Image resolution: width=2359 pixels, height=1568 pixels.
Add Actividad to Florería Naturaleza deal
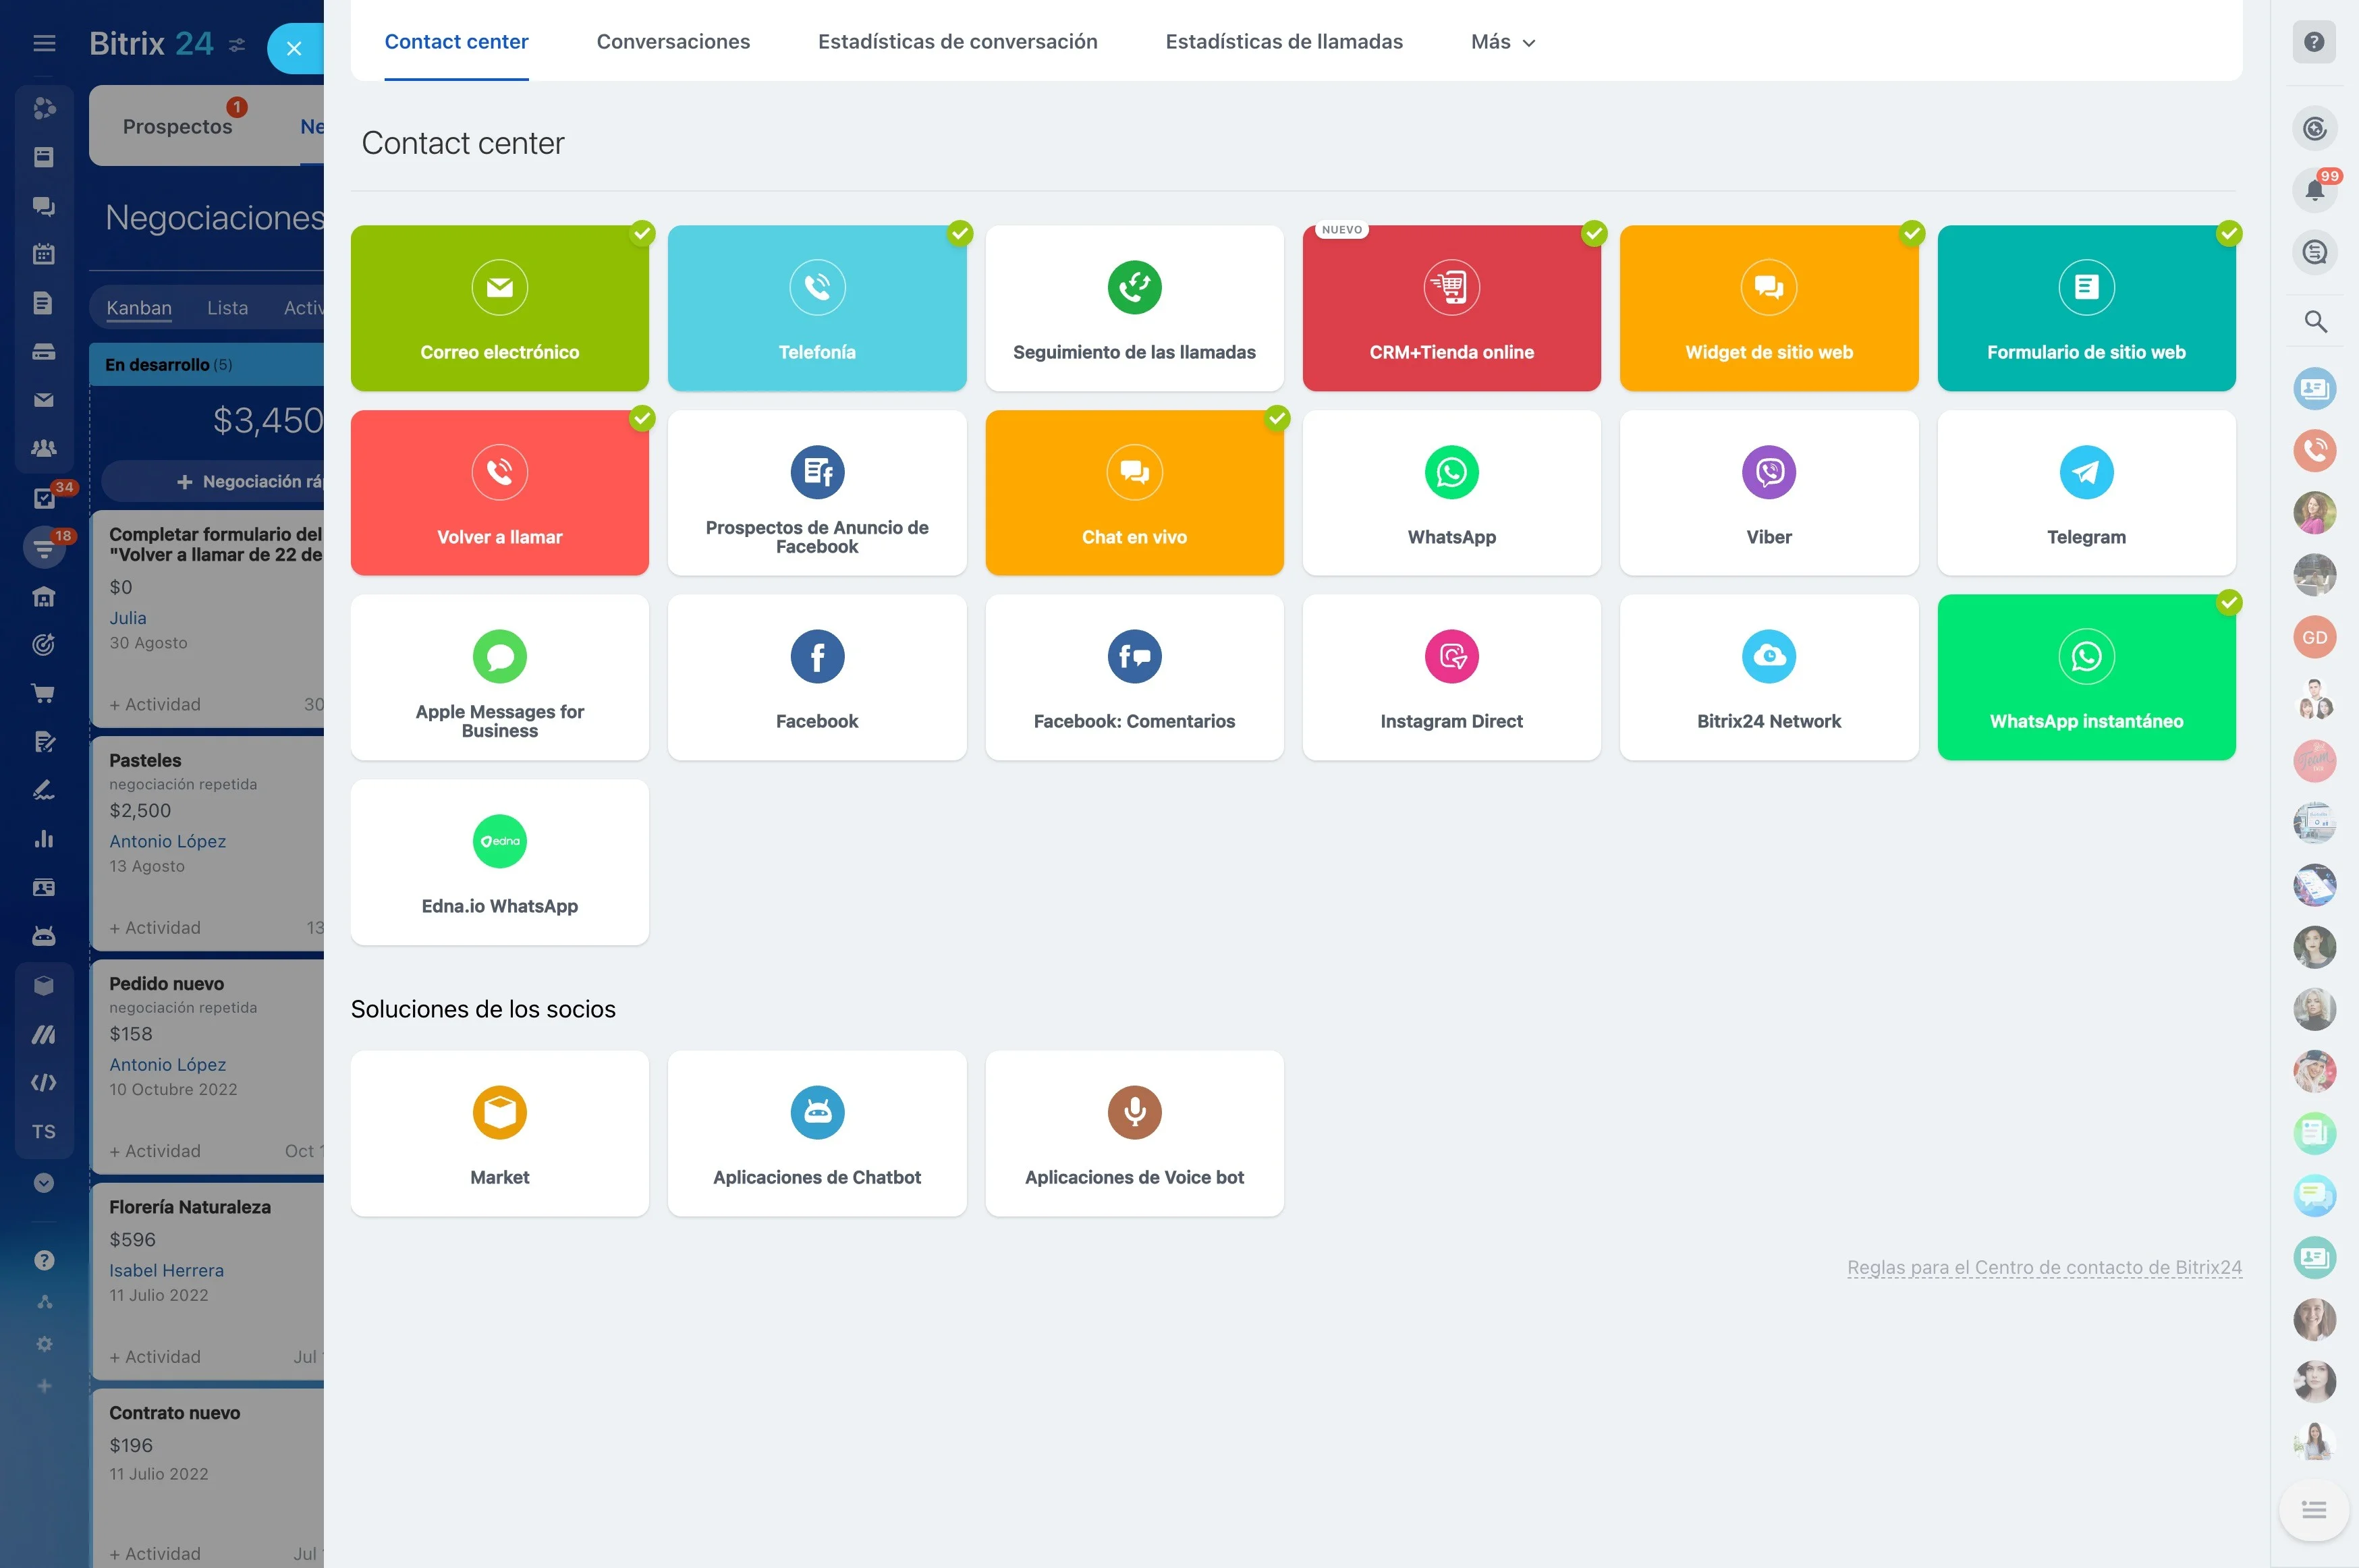pos(155,1357)
